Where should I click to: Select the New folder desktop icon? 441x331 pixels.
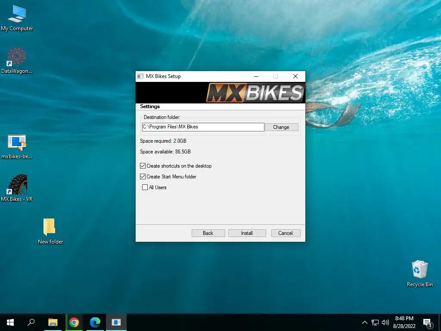[50, 231]
